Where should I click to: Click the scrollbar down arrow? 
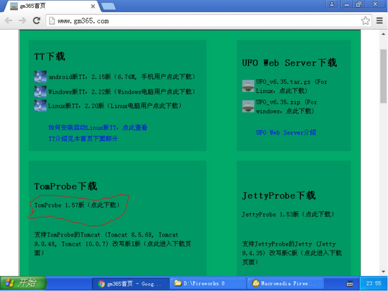383,272
